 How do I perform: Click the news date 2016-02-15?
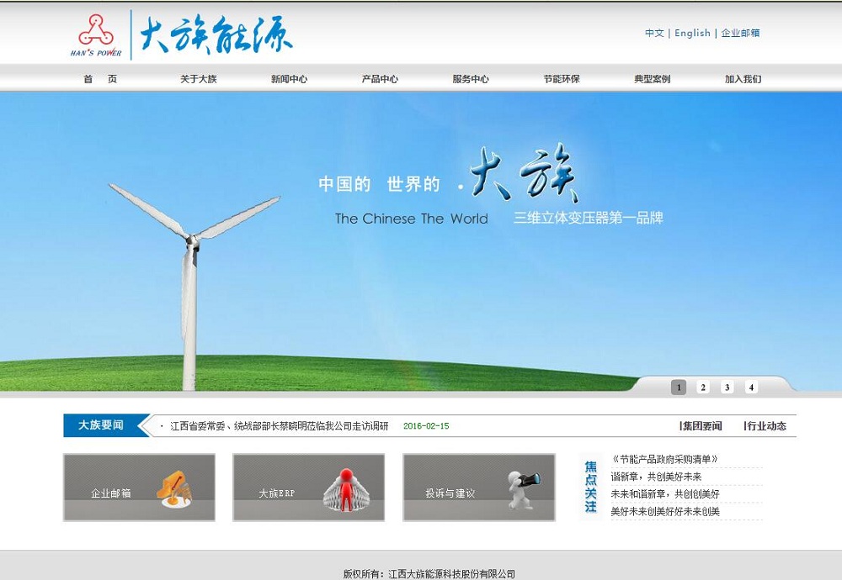[x=426, y=426]
